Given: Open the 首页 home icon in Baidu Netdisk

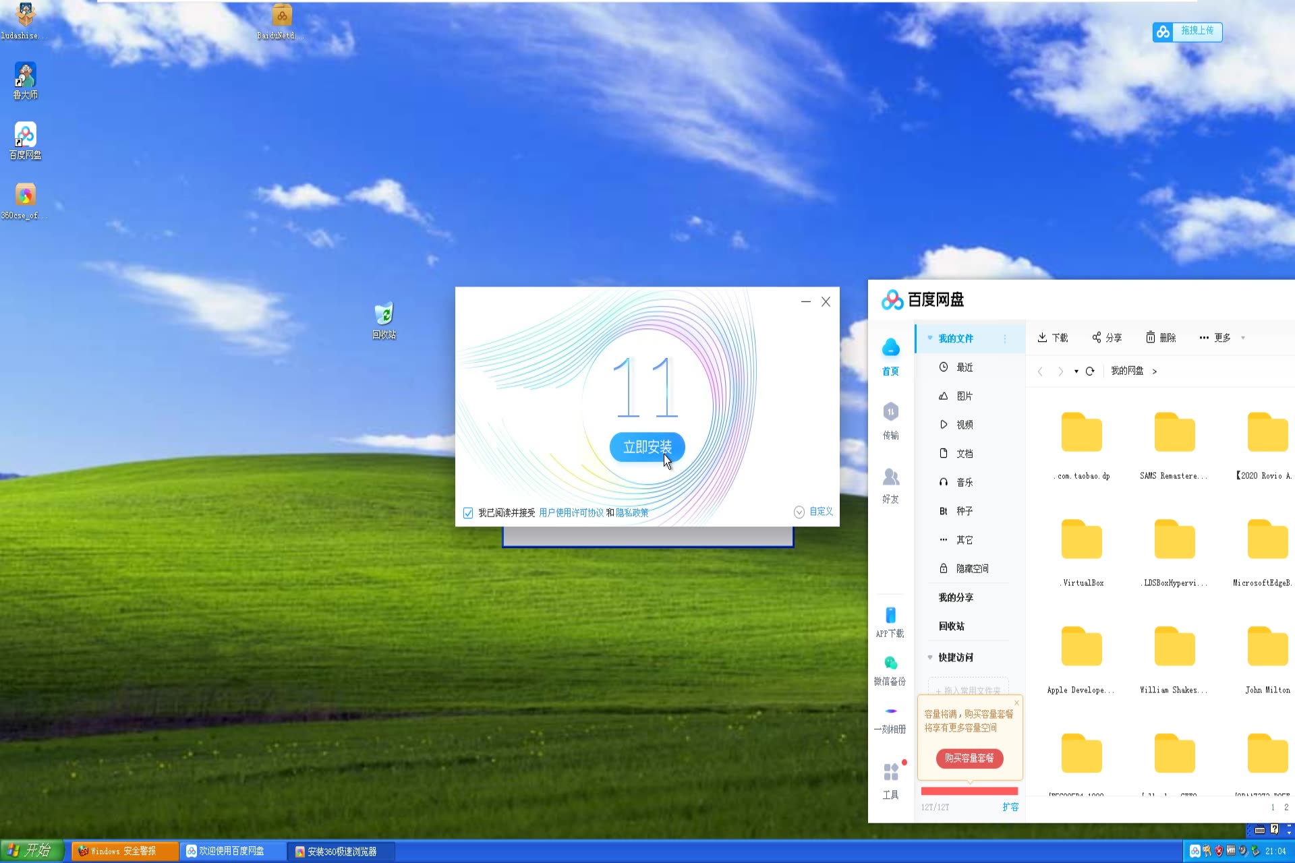Looking at the screenshot, I should click(x=890, y=357).
